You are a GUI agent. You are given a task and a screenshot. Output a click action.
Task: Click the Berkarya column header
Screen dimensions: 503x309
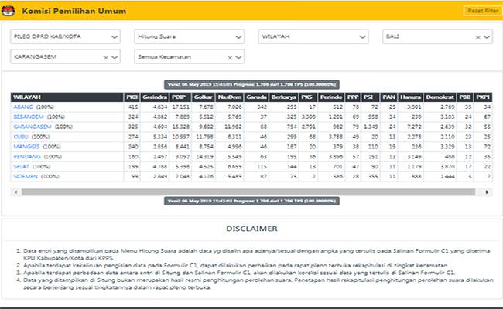283,97
